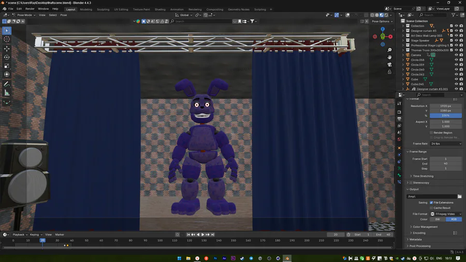The height and width of the screenshot is (262, 466).
Task: Open the World properties tab
Action: (x=399, y=139)
